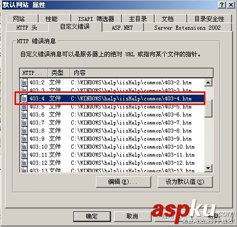Select the 403;7 error entry
Screen dimensions: 237x227
[112, 123]
